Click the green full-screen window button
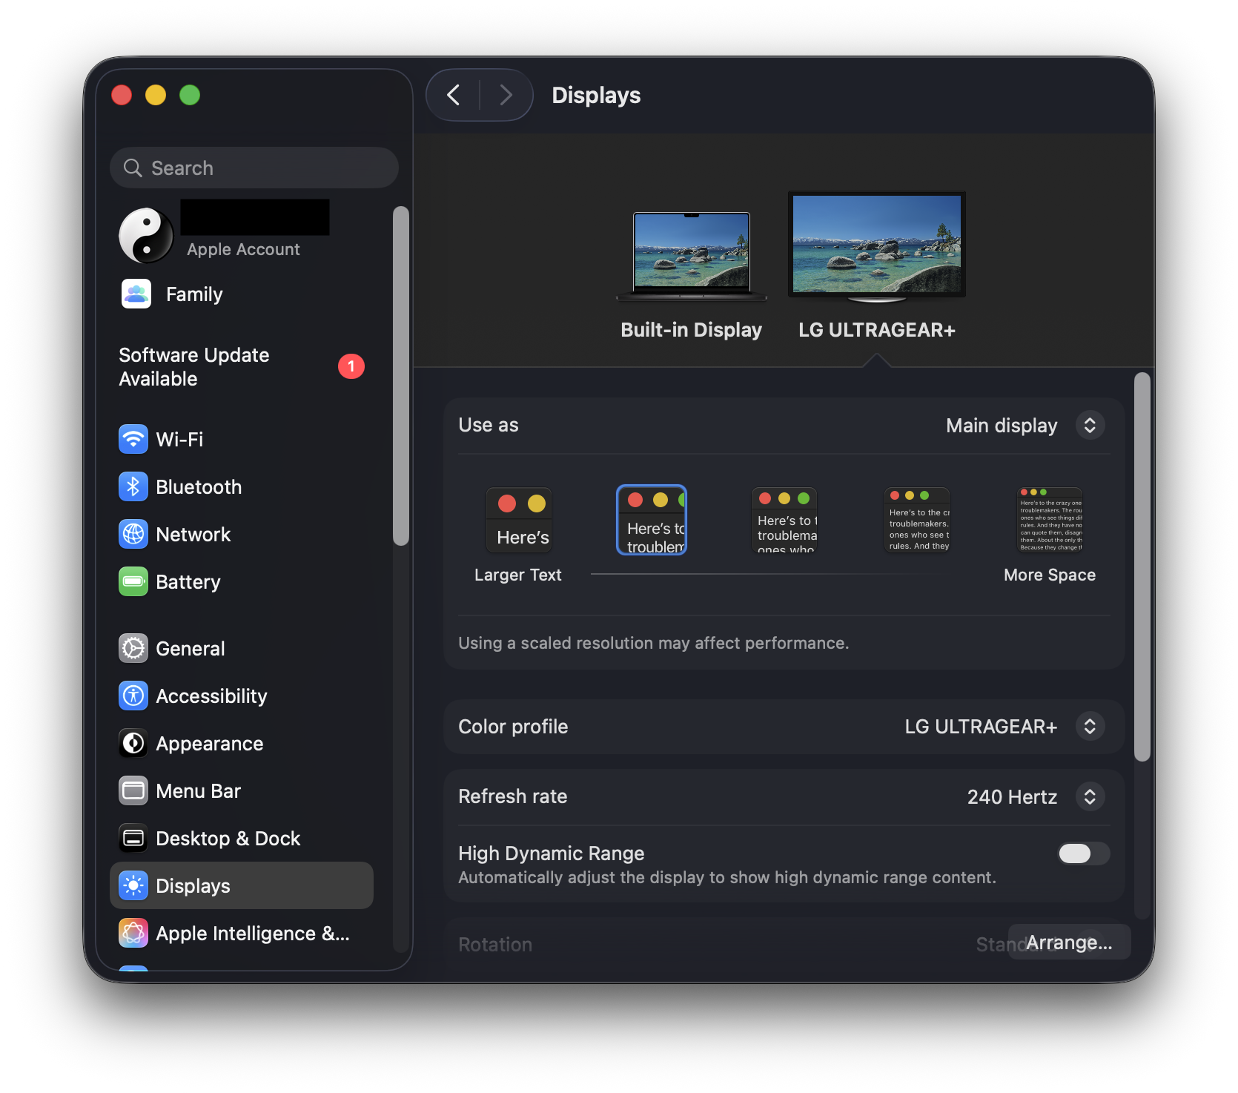 tap(190, 95)
